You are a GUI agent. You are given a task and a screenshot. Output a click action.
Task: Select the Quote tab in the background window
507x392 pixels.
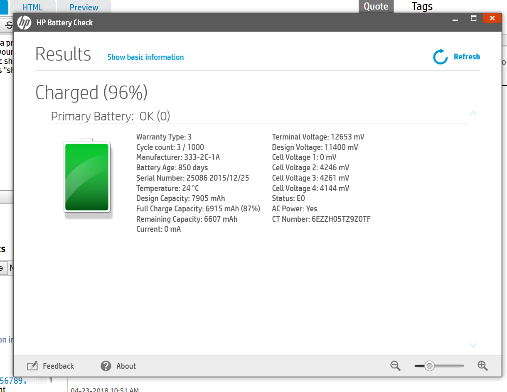pyautogui.click(x=376, y=6)
